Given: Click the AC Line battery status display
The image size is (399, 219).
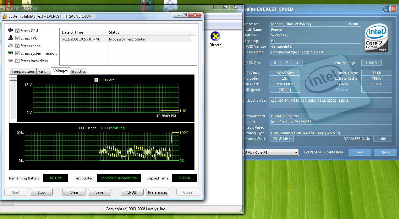Looking at the screenshot, I should click(56, 178).
